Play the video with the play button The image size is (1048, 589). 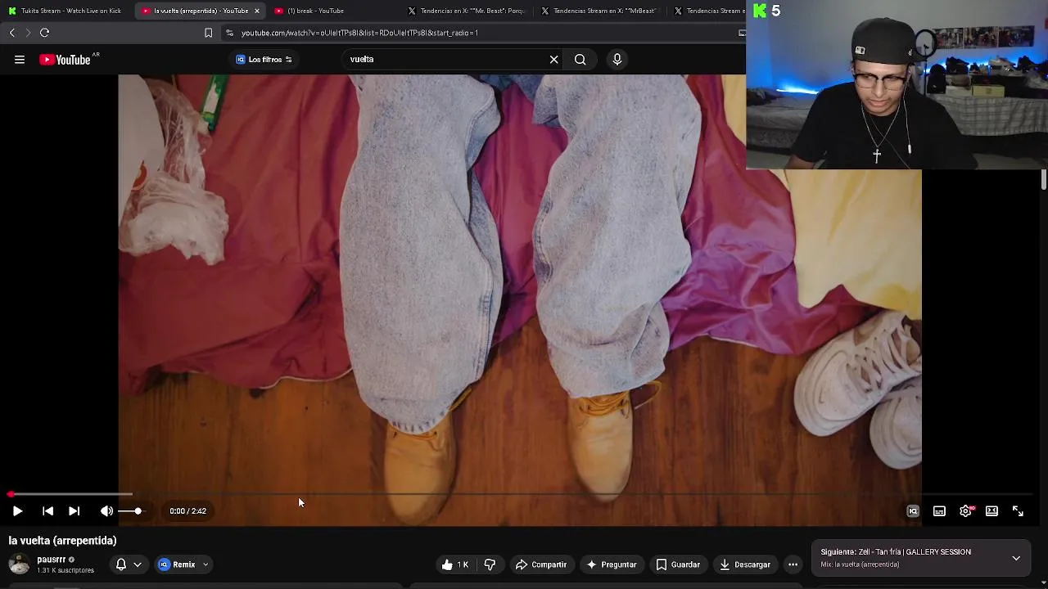[x=17, y=511]
